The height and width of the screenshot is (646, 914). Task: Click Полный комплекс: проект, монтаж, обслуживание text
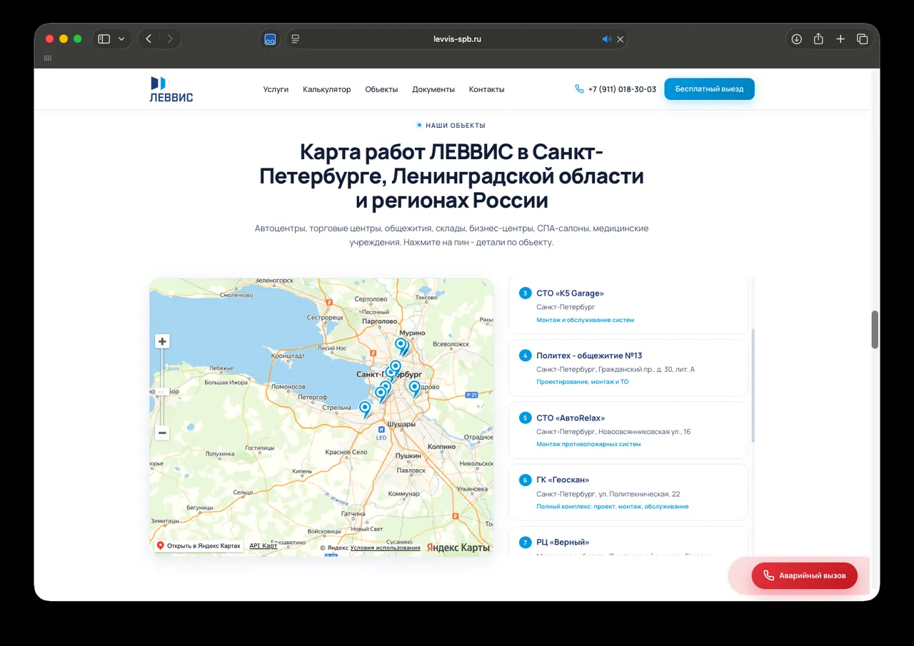(x=612, y=506)
